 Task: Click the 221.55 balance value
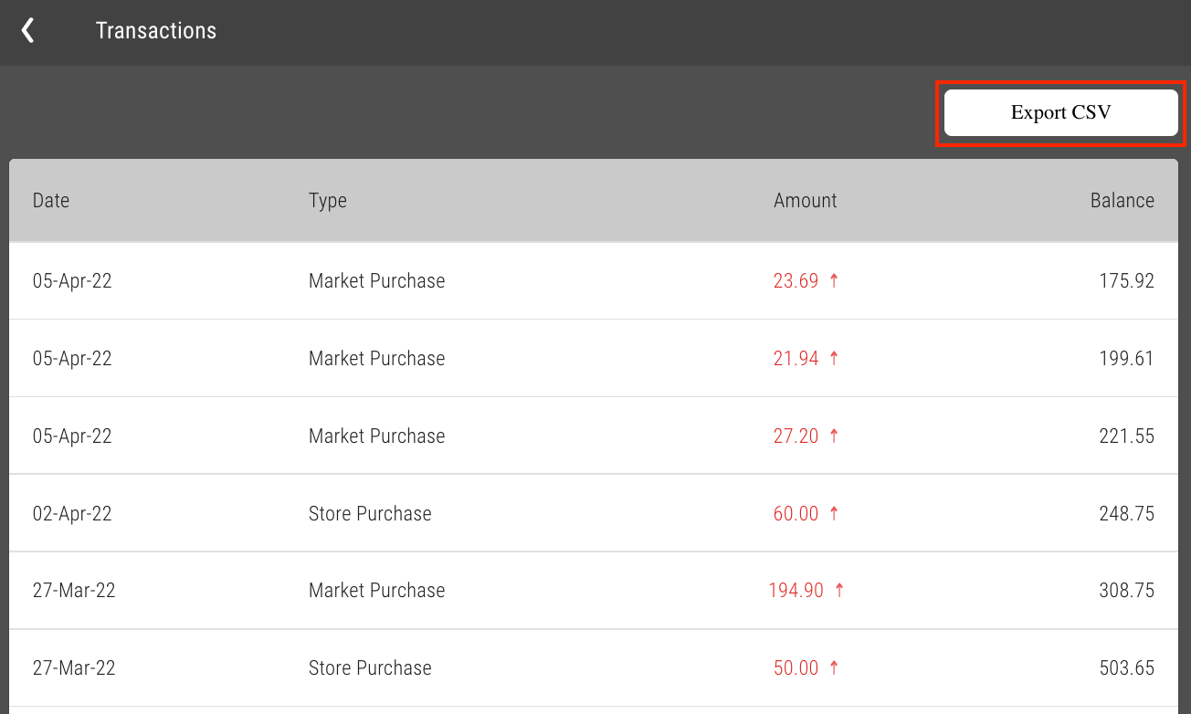point(1126,436)
